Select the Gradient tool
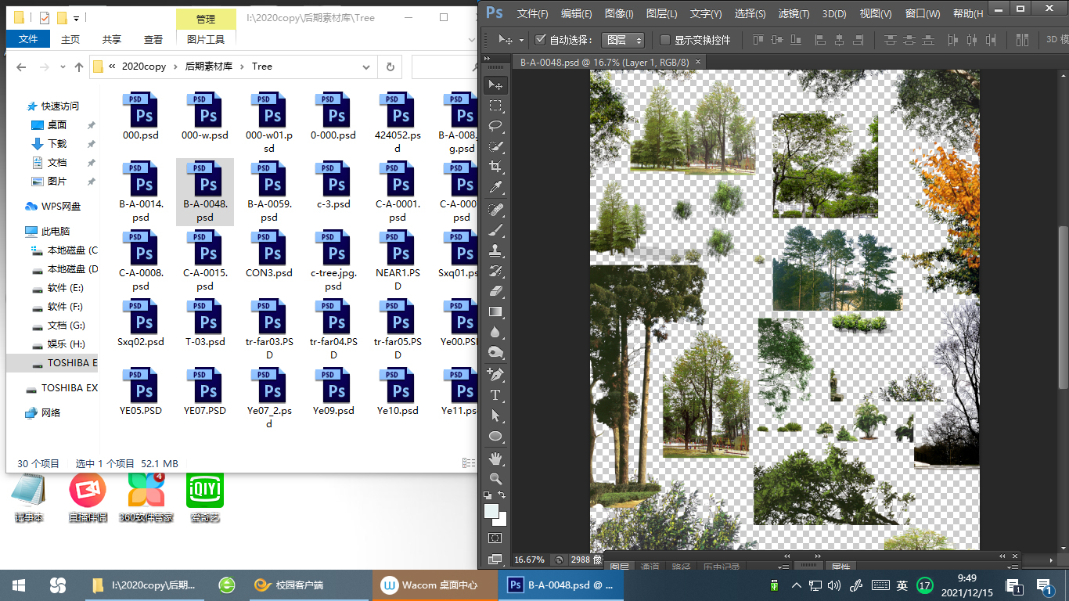The image size is (1069, 601). click(495, 311)
